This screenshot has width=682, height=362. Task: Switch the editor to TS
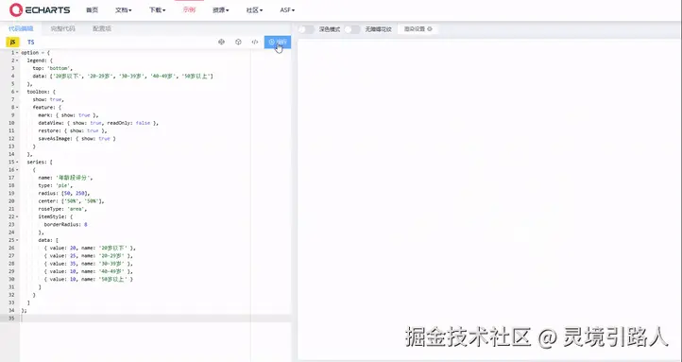[x=30, y=42]
